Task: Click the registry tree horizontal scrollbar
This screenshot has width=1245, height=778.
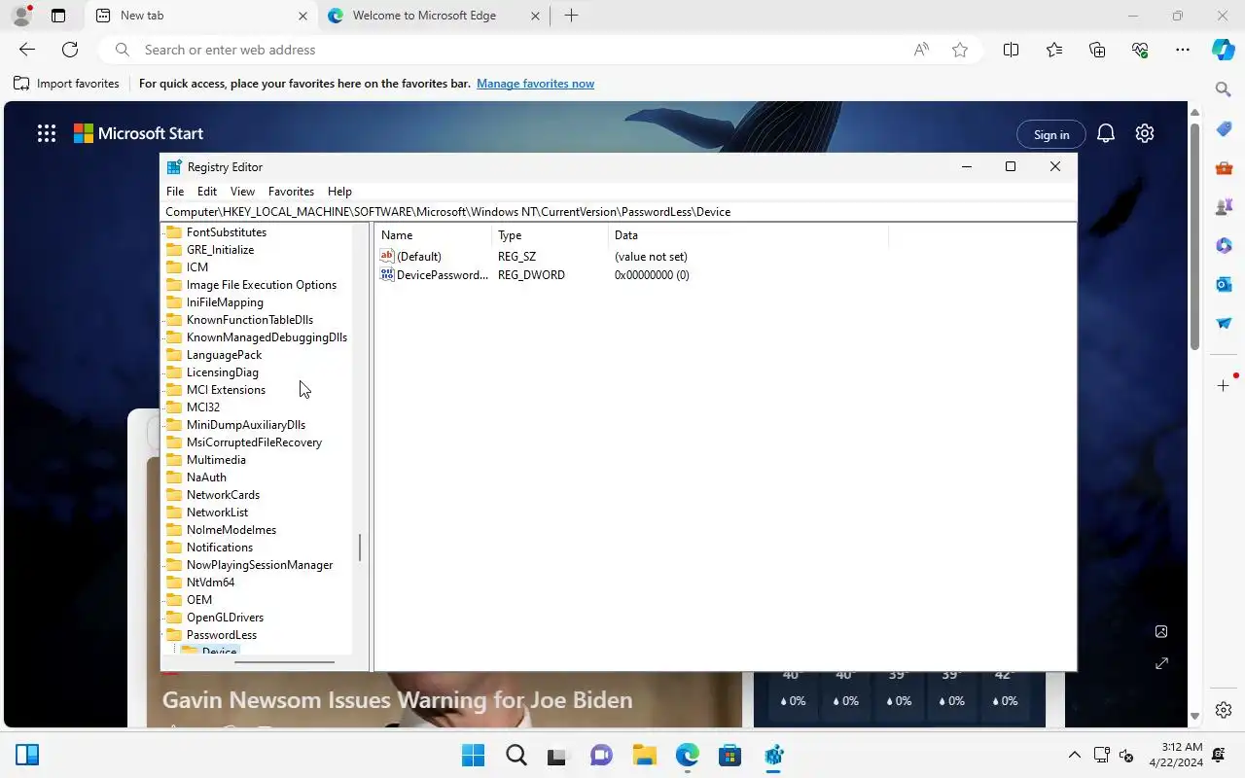Action: click(285, 663)
